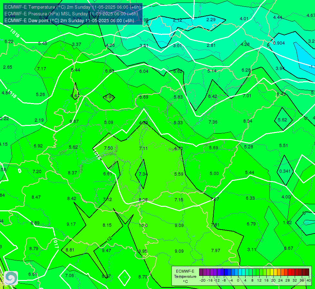Image resolution: width=315 pixels, height=289 pixels.
Task: Click the 8.34 grid value
Action: click(248, 121)
